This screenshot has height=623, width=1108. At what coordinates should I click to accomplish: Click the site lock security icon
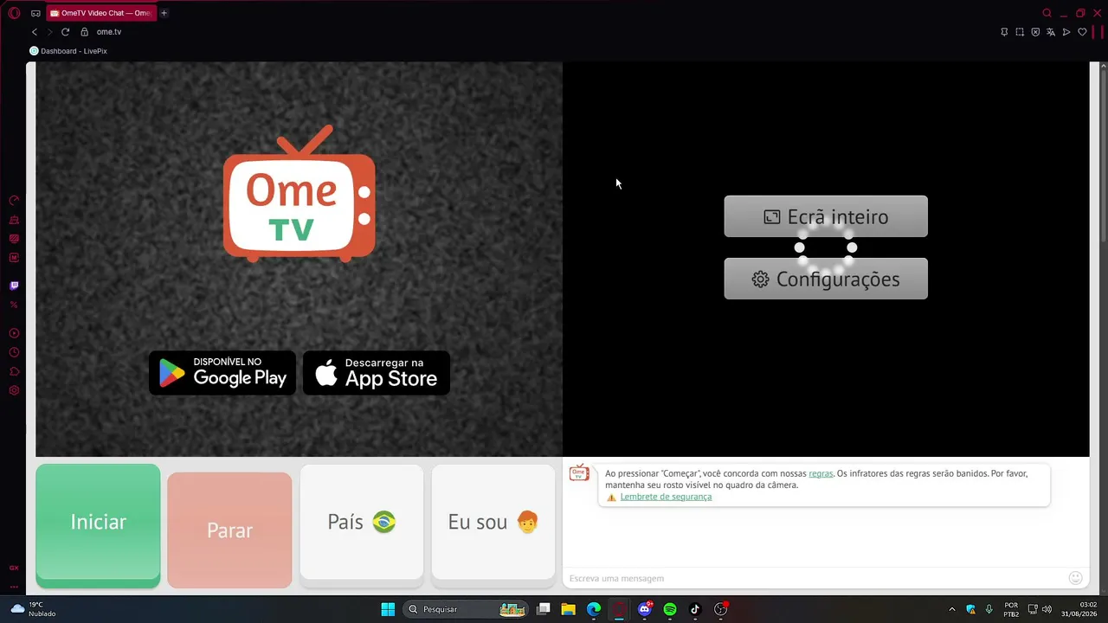(84, 32)
